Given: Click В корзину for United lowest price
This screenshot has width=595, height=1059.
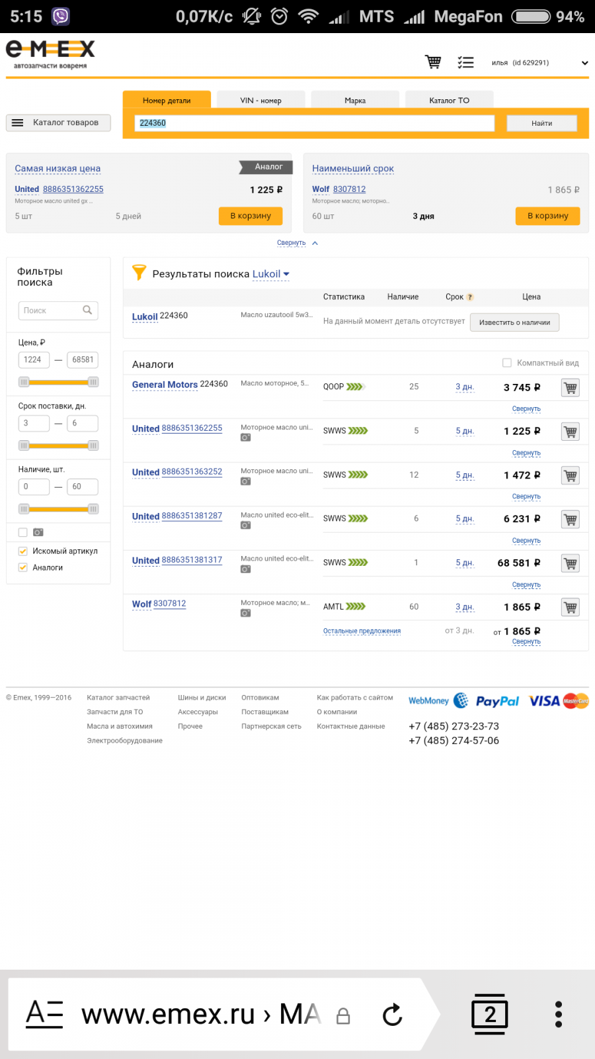Looking at the screenshot, I should click(x=251, y=216).
